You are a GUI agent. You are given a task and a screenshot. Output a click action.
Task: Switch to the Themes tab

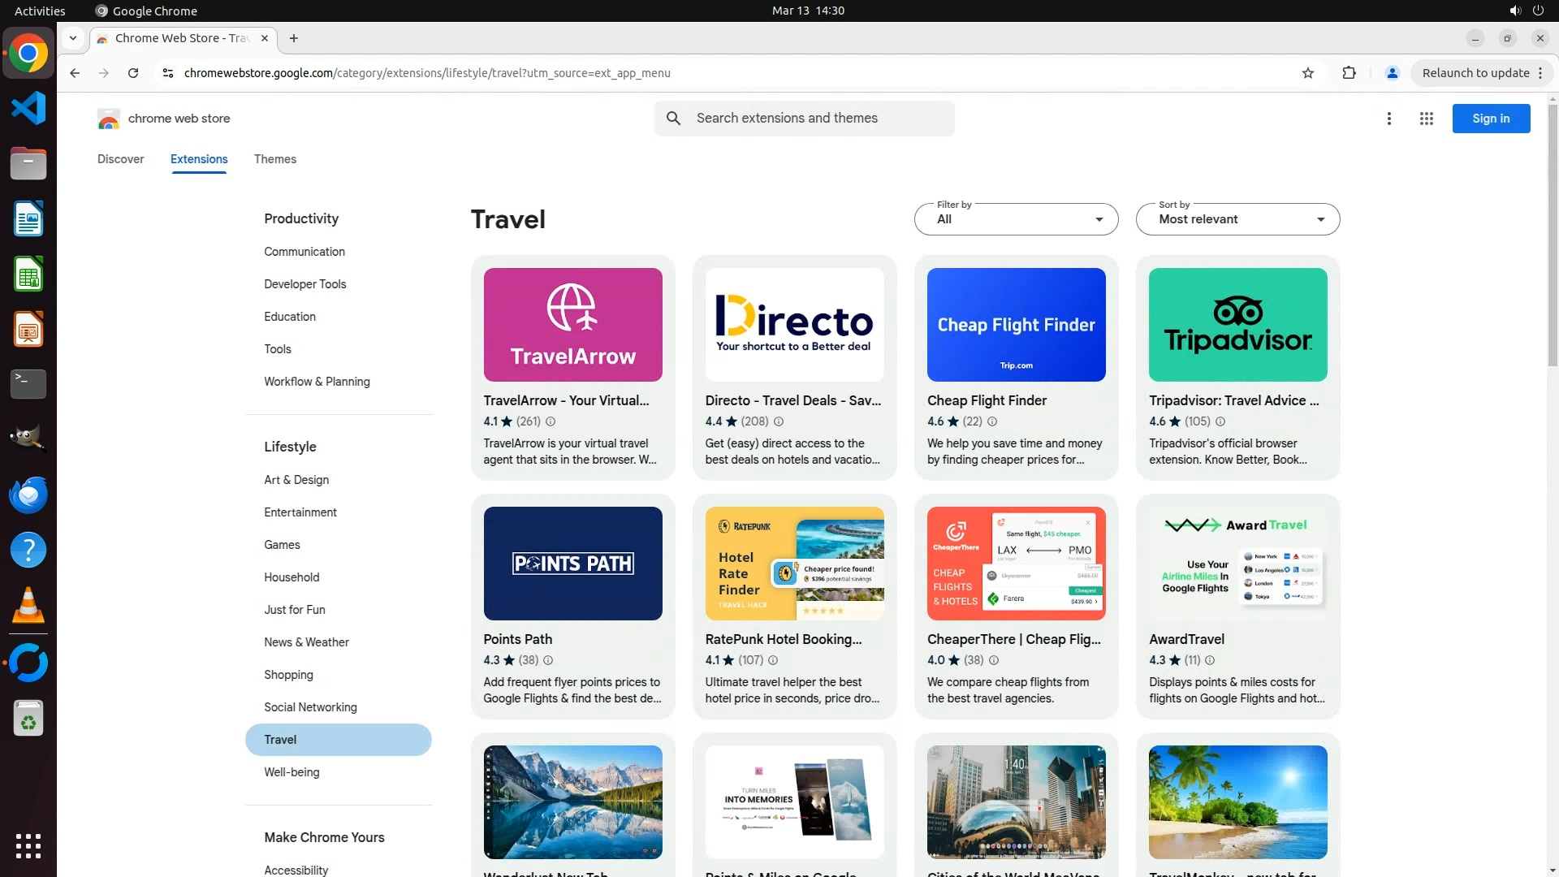[274, 159]
